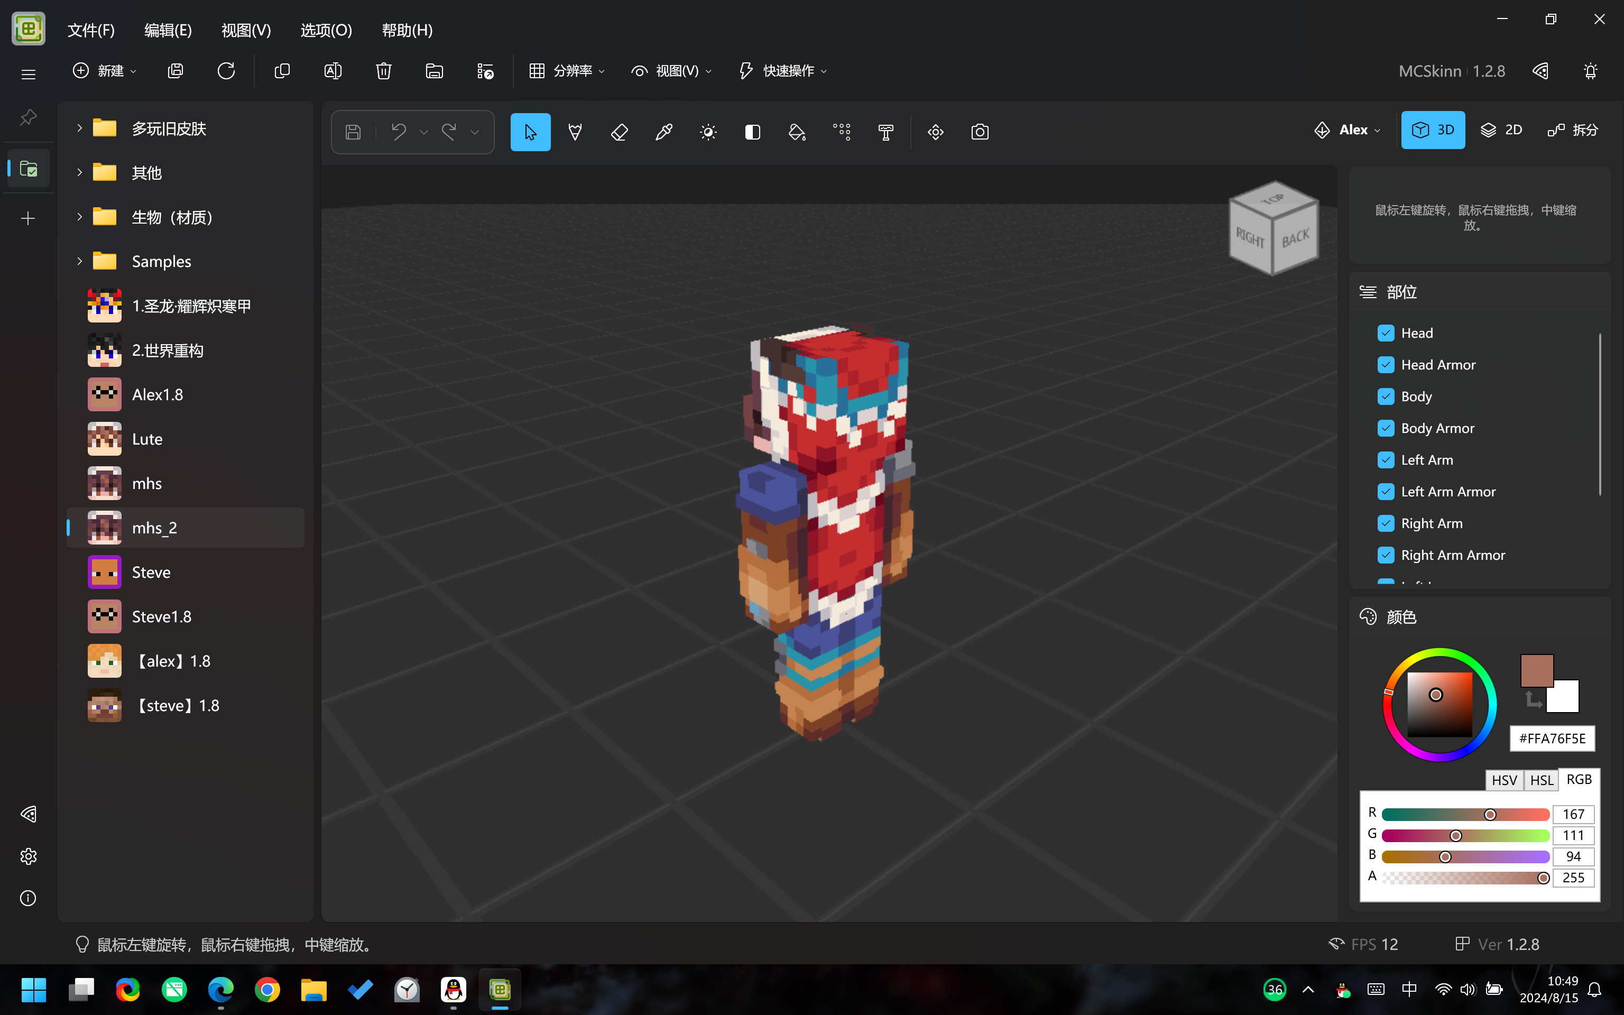Expand the 多玩旧皮肤 folder
The height and width of the screenshot is (1015, 1624).
[79, 128]
